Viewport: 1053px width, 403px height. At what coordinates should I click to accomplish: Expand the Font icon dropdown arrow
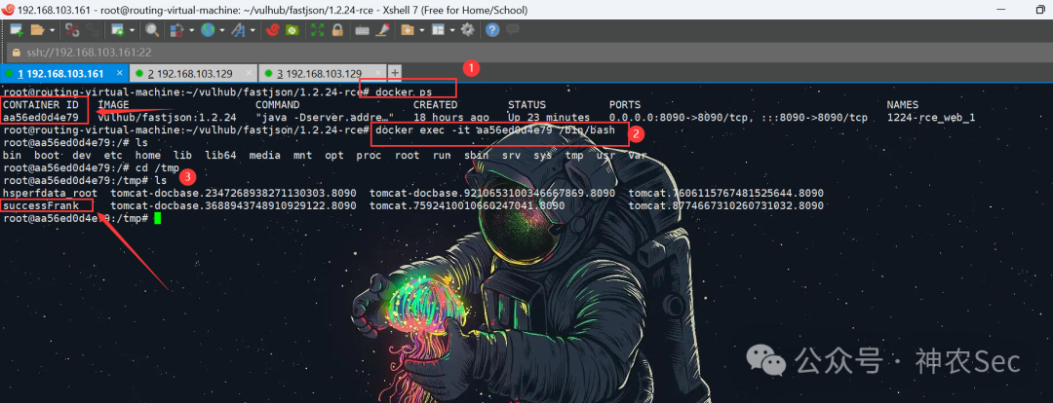point(253,30)
